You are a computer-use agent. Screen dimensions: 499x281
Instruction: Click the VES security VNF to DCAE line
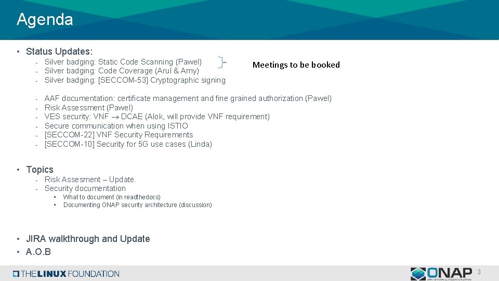(157, 117)
